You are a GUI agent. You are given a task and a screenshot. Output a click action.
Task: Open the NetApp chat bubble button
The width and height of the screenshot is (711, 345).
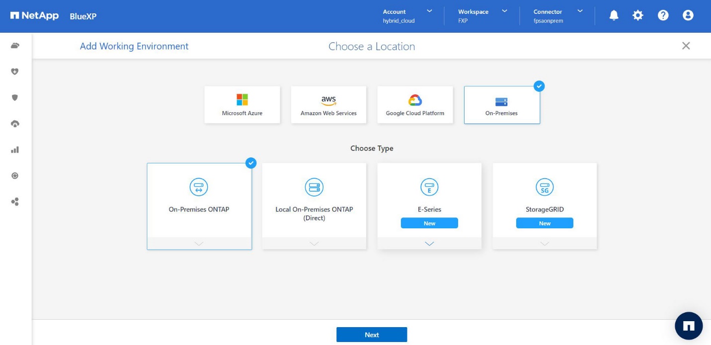pyautogui.click(x=689, y=326)
